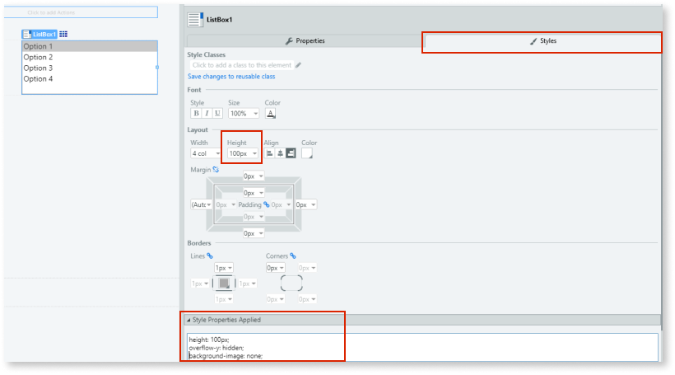Toggle italic font style

coord(207,114)
